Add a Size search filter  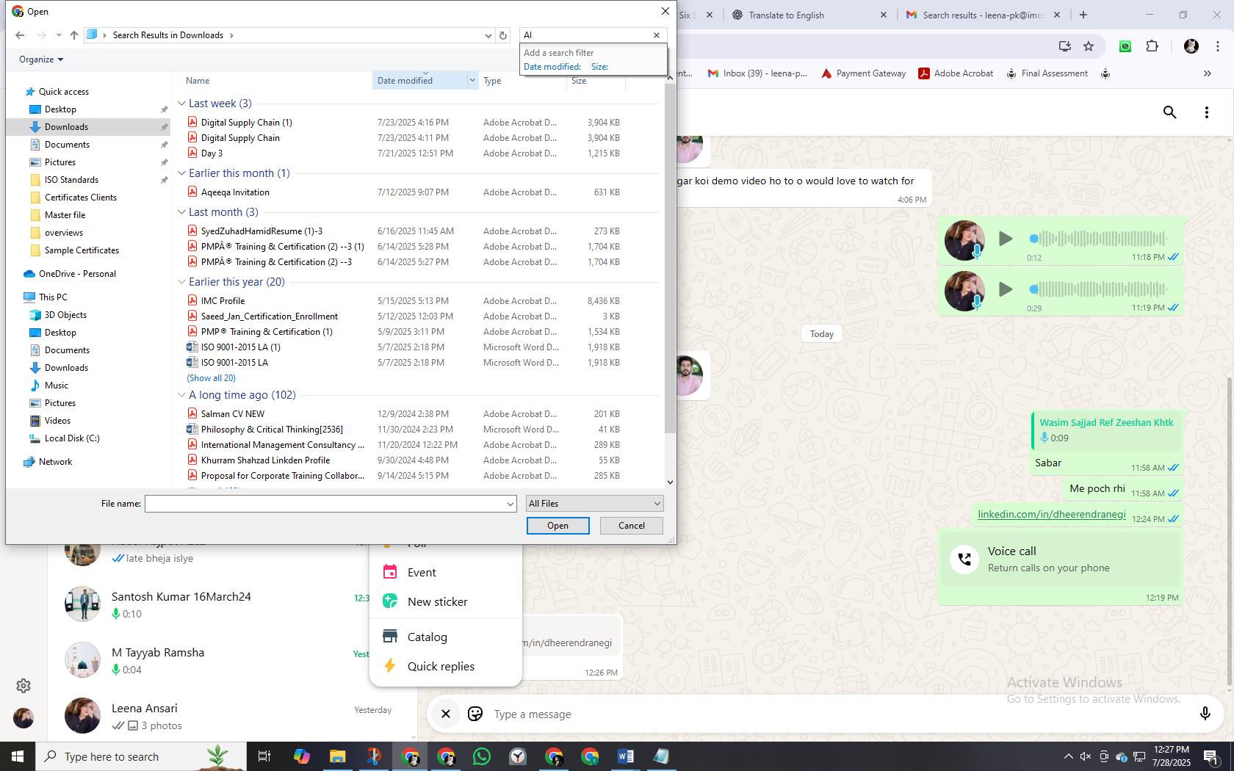tap(599, 67)
